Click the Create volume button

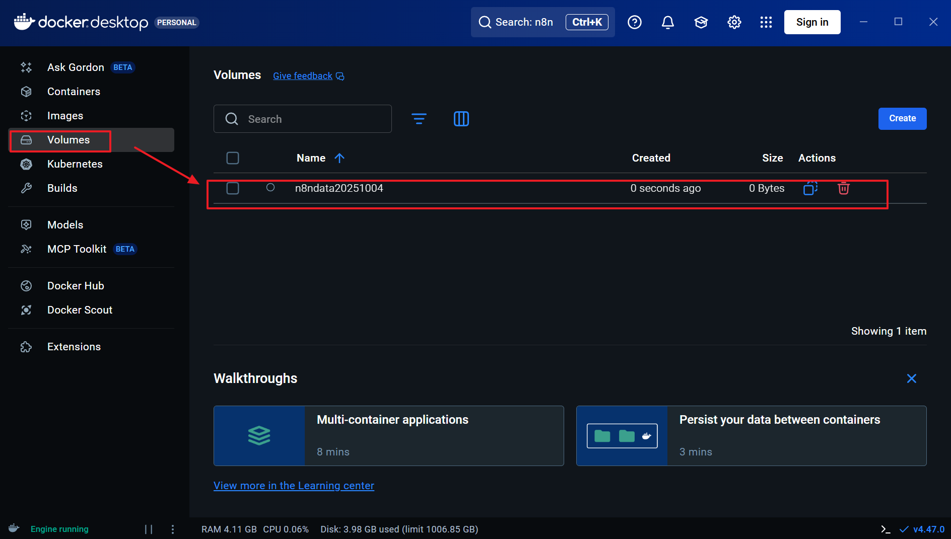tap(902, 119)
